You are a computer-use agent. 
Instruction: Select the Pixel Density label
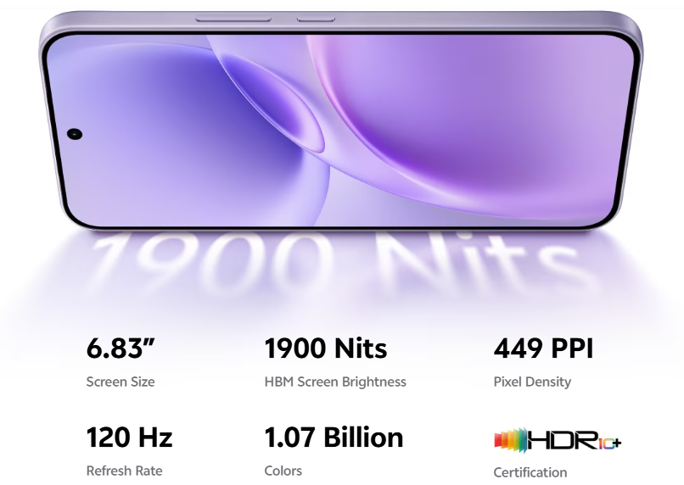pos(532,382)
